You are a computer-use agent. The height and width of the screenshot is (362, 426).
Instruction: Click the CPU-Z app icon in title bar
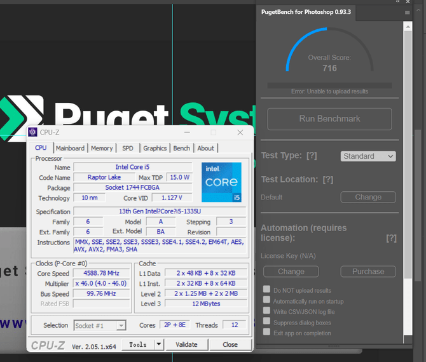(x=32, y=133)
